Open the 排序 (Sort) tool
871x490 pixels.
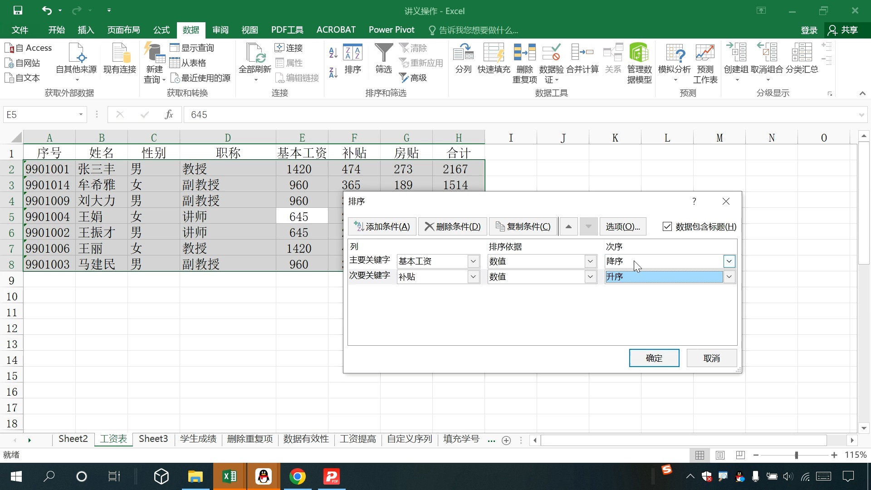click(353, 61)
